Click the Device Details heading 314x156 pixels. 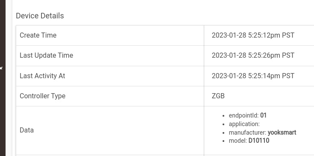[x=40, y=16]
